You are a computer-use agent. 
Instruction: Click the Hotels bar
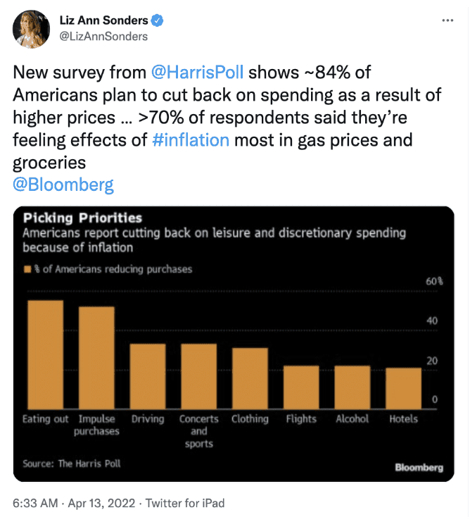click(403, 388)
